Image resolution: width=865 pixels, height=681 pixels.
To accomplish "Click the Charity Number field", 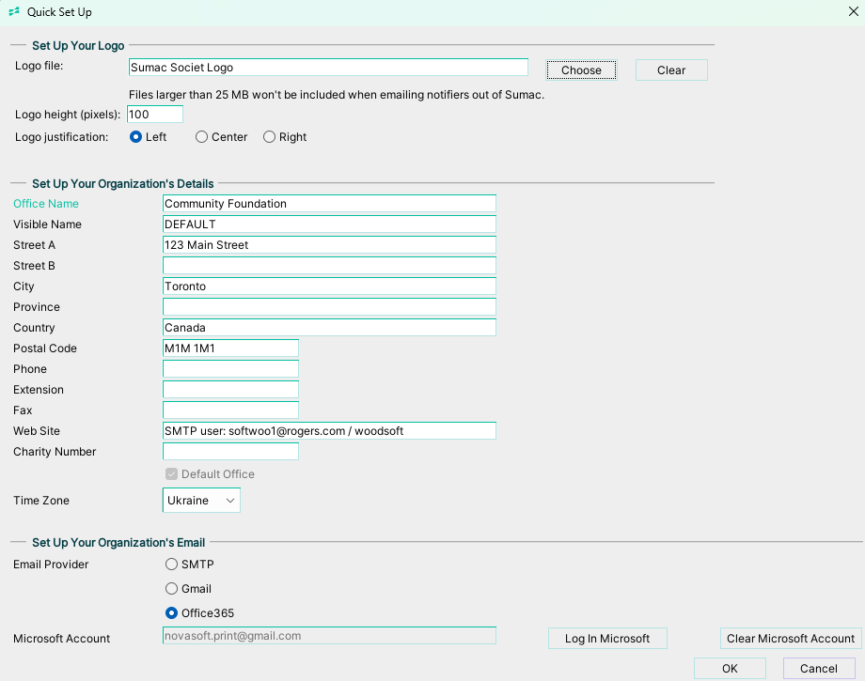I will point(230,451).
